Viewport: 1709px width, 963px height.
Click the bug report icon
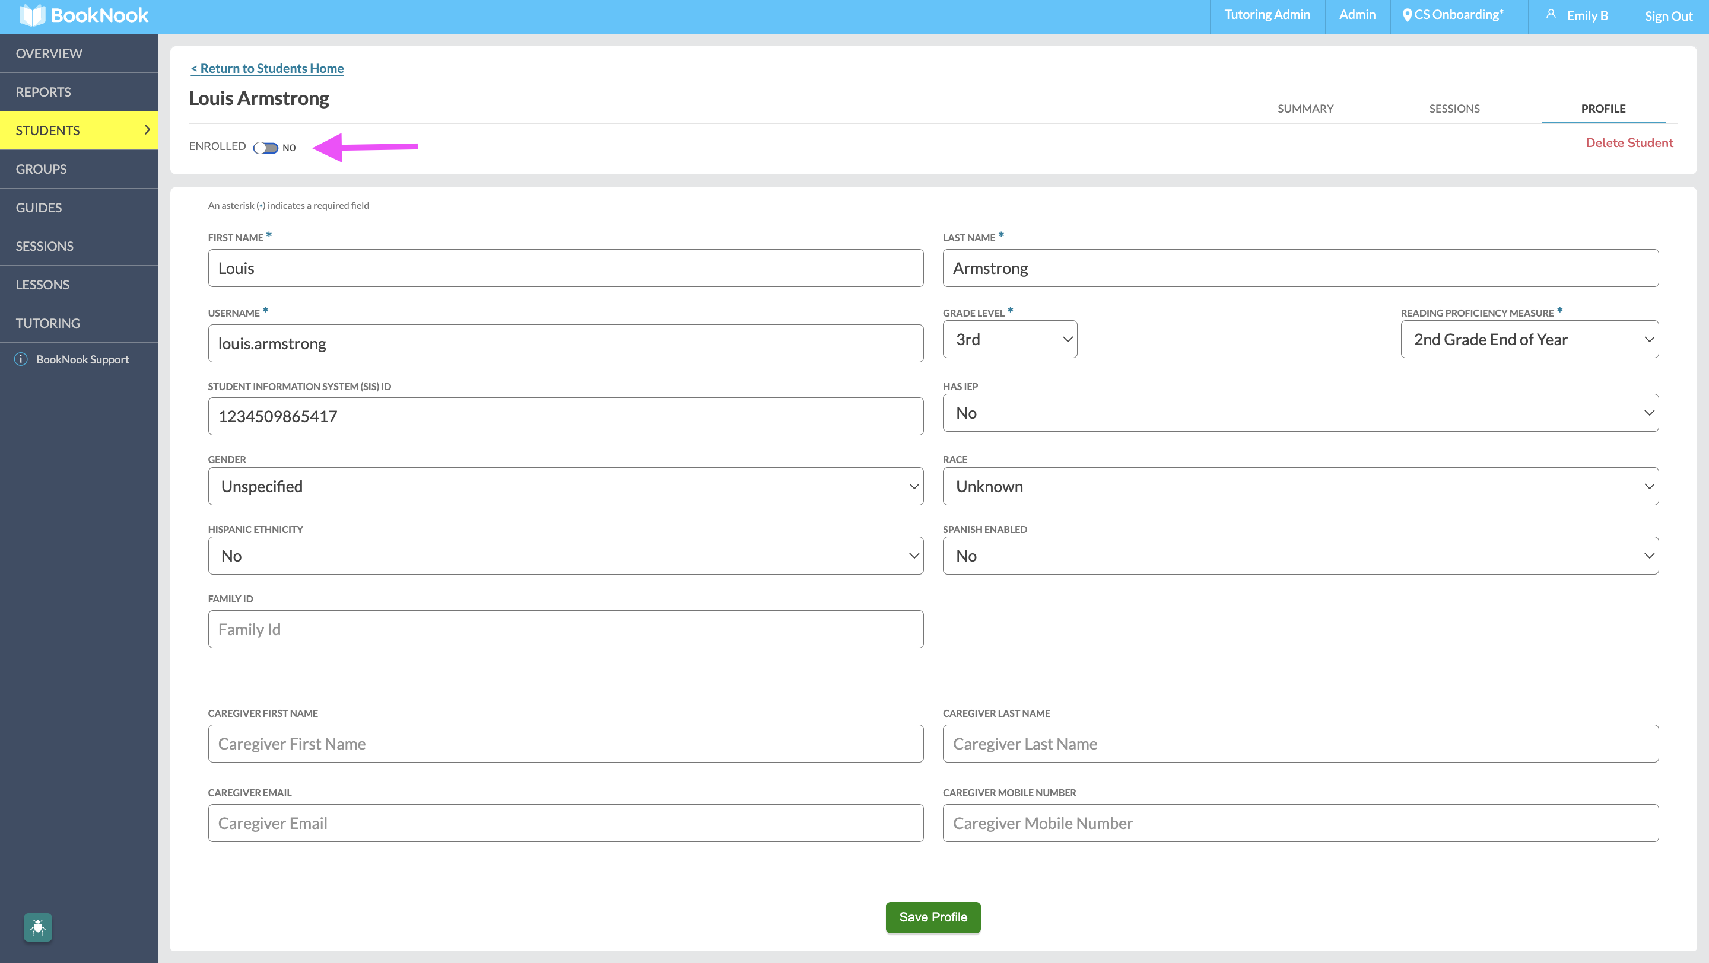(38, 927)
